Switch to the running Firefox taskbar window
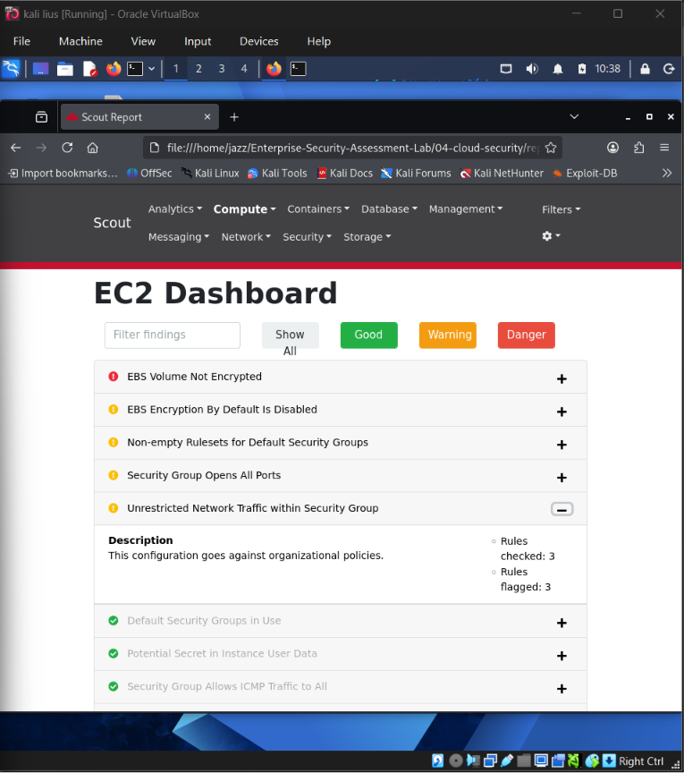 coord(274,69)
